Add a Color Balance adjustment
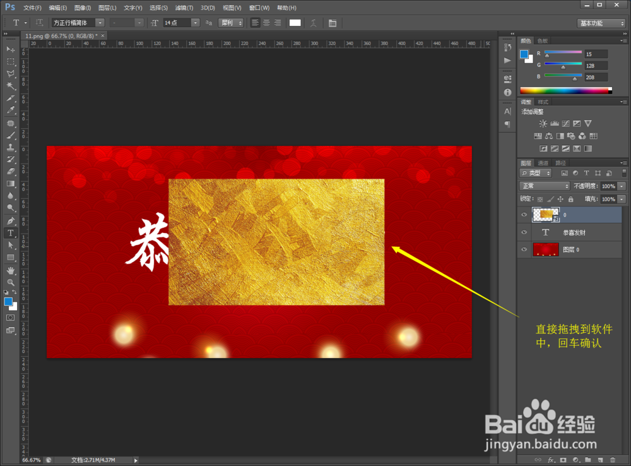631x466 pixels. click(x=549, y=136)
